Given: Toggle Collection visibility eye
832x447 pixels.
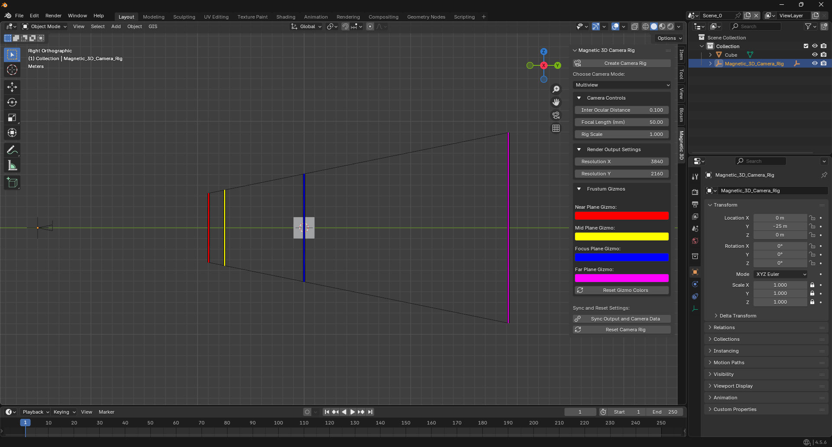Looking at the screenshot, I should pyautogui.click(x=815, y=46).
